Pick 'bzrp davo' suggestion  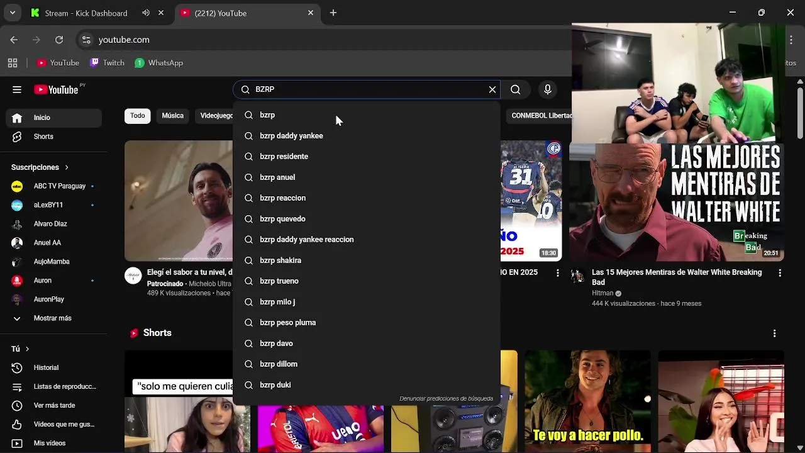click(x=367, y=344)
